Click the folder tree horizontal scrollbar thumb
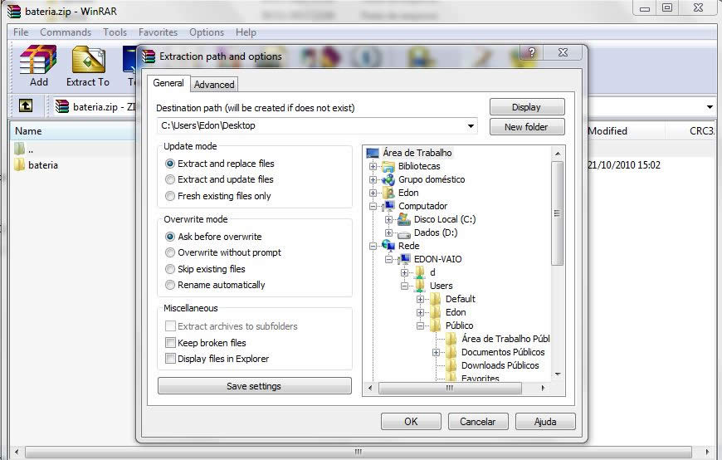This screenshot has height=460, width=722. 450,388
